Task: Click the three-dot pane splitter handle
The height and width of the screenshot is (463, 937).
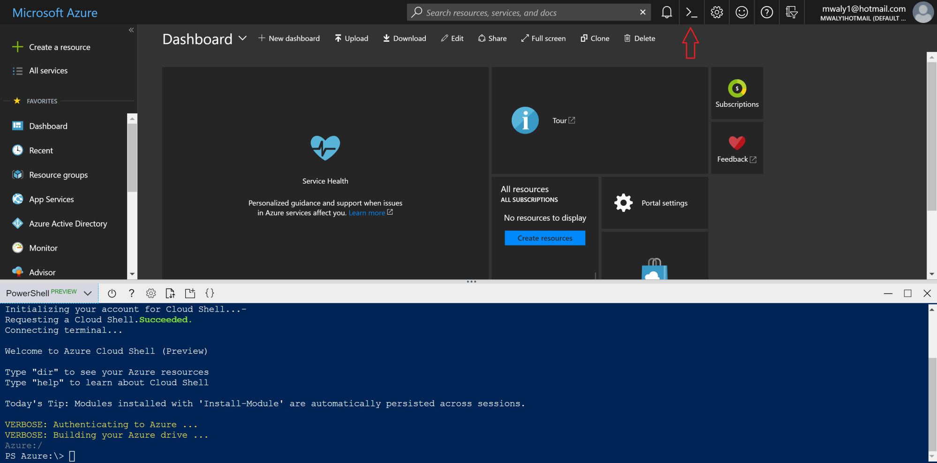Action: 471,282
